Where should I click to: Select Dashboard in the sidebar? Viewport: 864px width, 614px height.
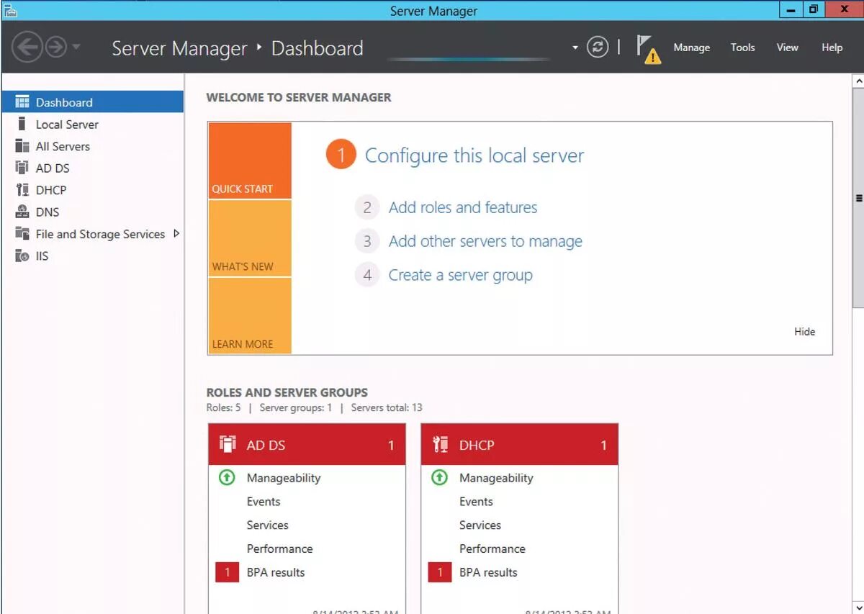(x=92, y=102)
